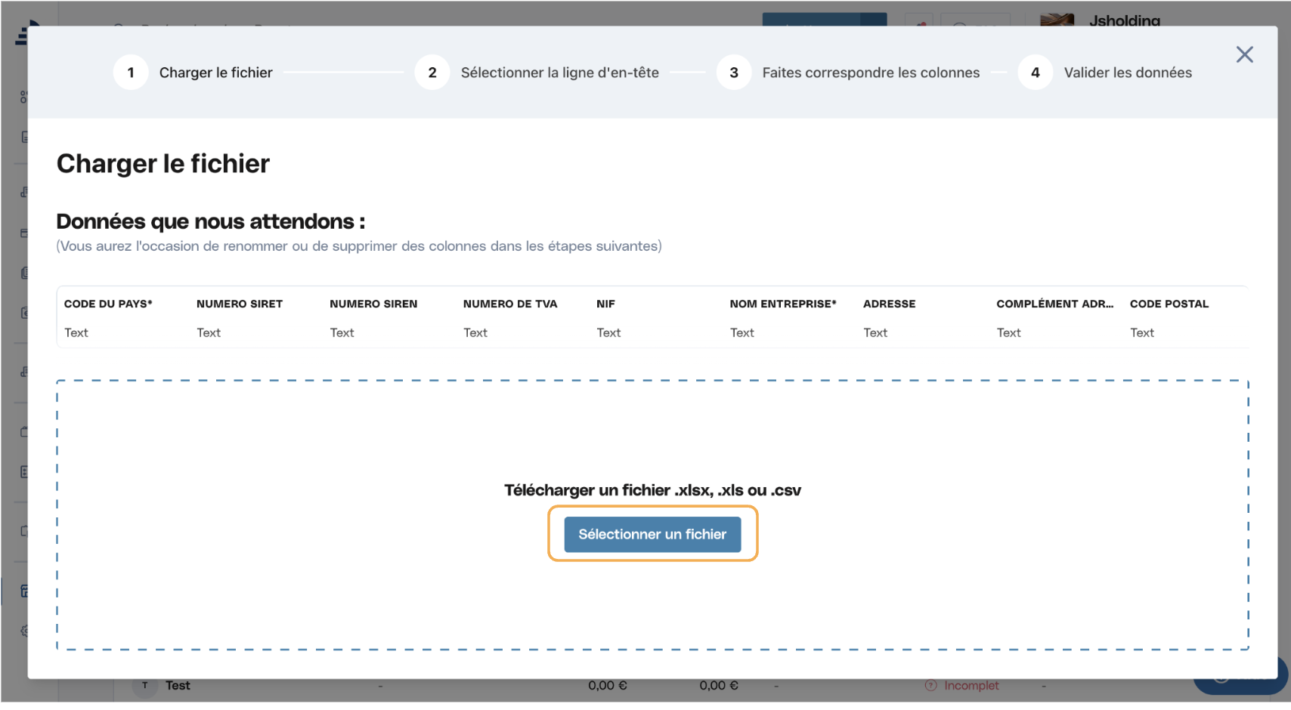The width and height of the screenshot is (1291, 710).
Task: Select step 1 Charger le fichier
Action: 193,73
